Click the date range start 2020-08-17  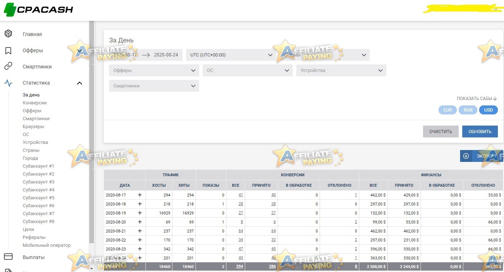click(x=125, y=55)
